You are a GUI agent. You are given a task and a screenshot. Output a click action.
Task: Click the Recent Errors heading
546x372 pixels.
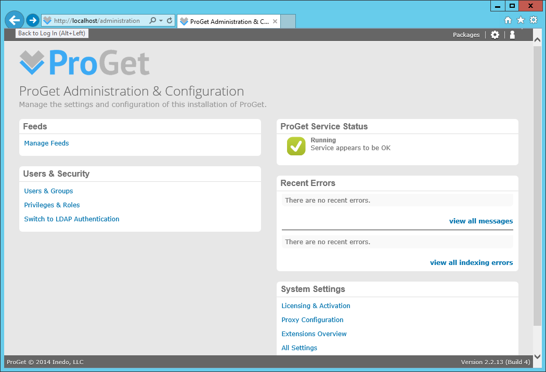[308, 183]
